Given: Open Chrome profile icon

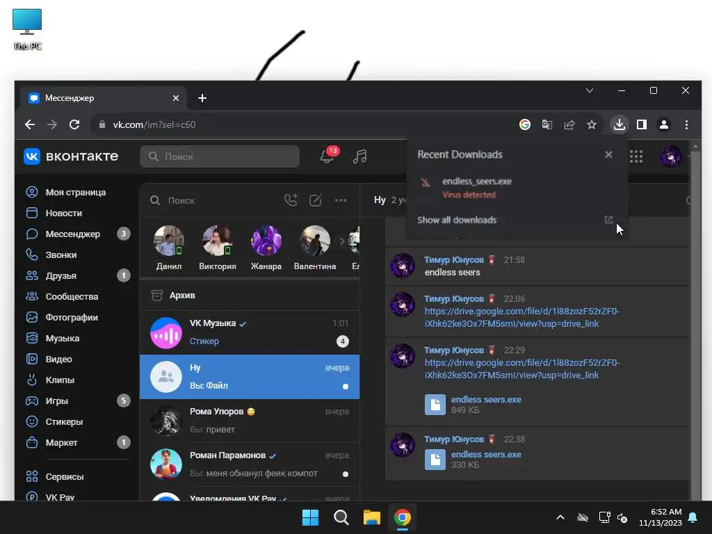Looking at the screenshot, I should point(664,124).
